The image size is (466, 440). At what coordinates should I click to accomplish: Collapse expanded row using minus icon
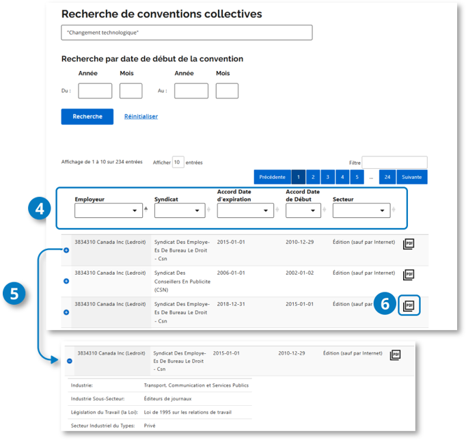pos(70,361)
